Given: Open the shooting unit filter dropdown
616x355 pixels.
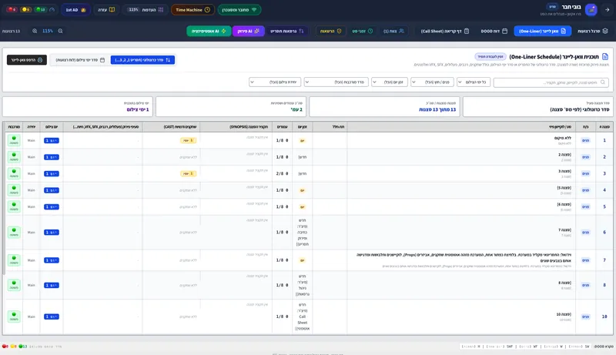Looking at the screenshot, I should point(275,82).
